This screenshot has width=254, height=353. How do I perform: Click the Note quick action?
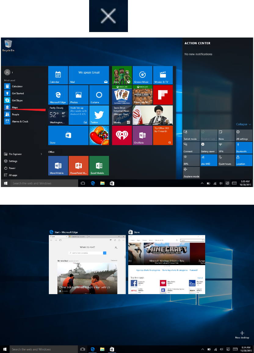pos(226,135)
